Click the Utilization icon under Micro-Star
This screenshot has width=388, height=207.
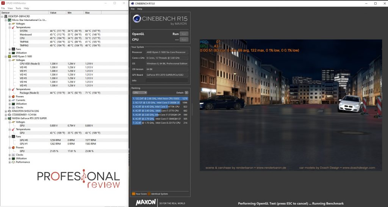[x=13, y=53]
